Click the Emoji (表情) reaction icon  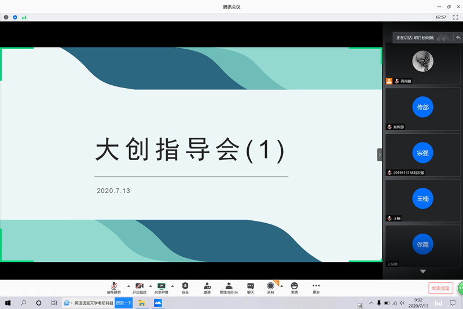[x=294, y=288]
